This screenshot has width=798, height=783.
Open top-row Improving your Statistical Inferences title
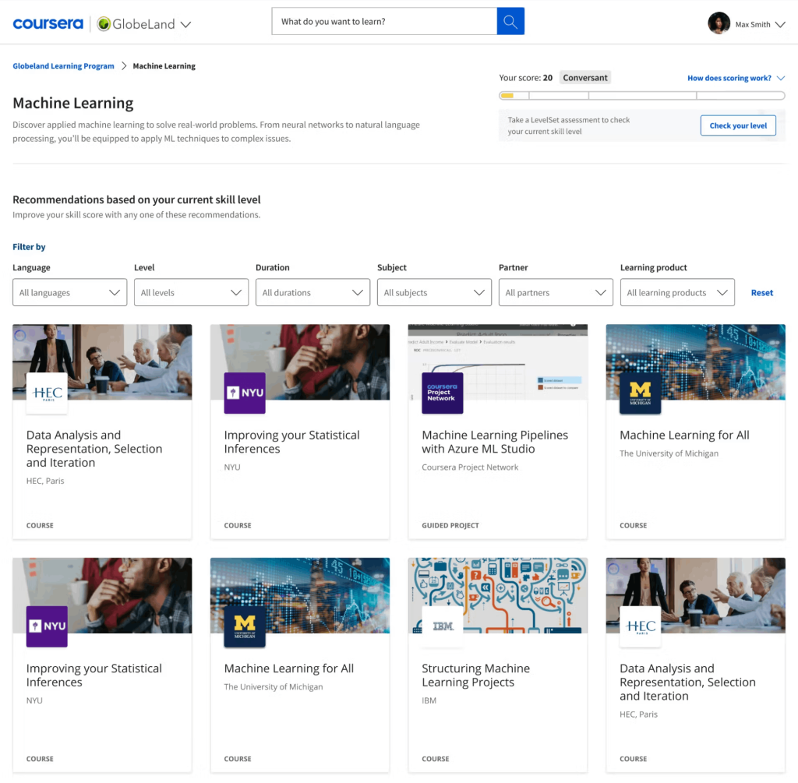coord(291,442)
